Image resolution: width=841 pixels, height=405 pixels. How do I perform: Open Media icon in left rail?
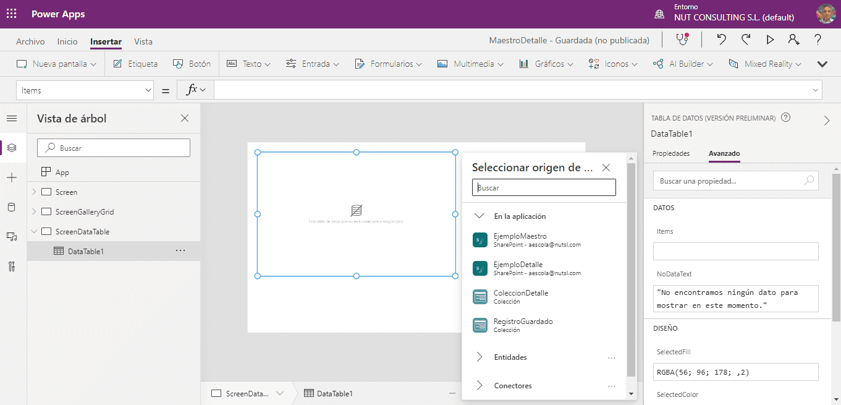tap(12, 237)
